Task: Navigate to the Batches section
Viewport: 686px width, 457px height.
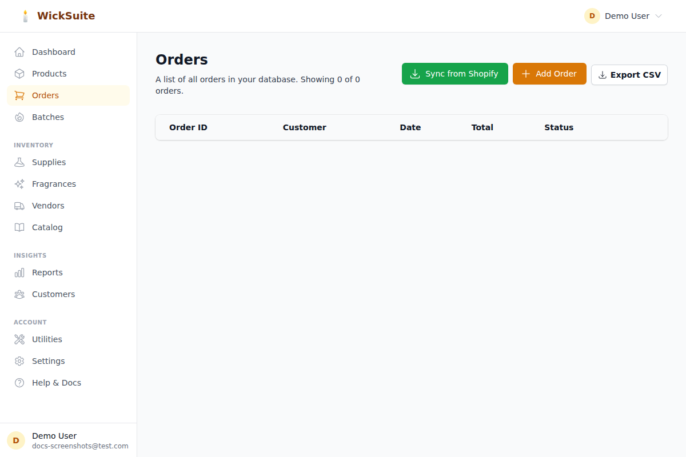Action: [49, 117]
